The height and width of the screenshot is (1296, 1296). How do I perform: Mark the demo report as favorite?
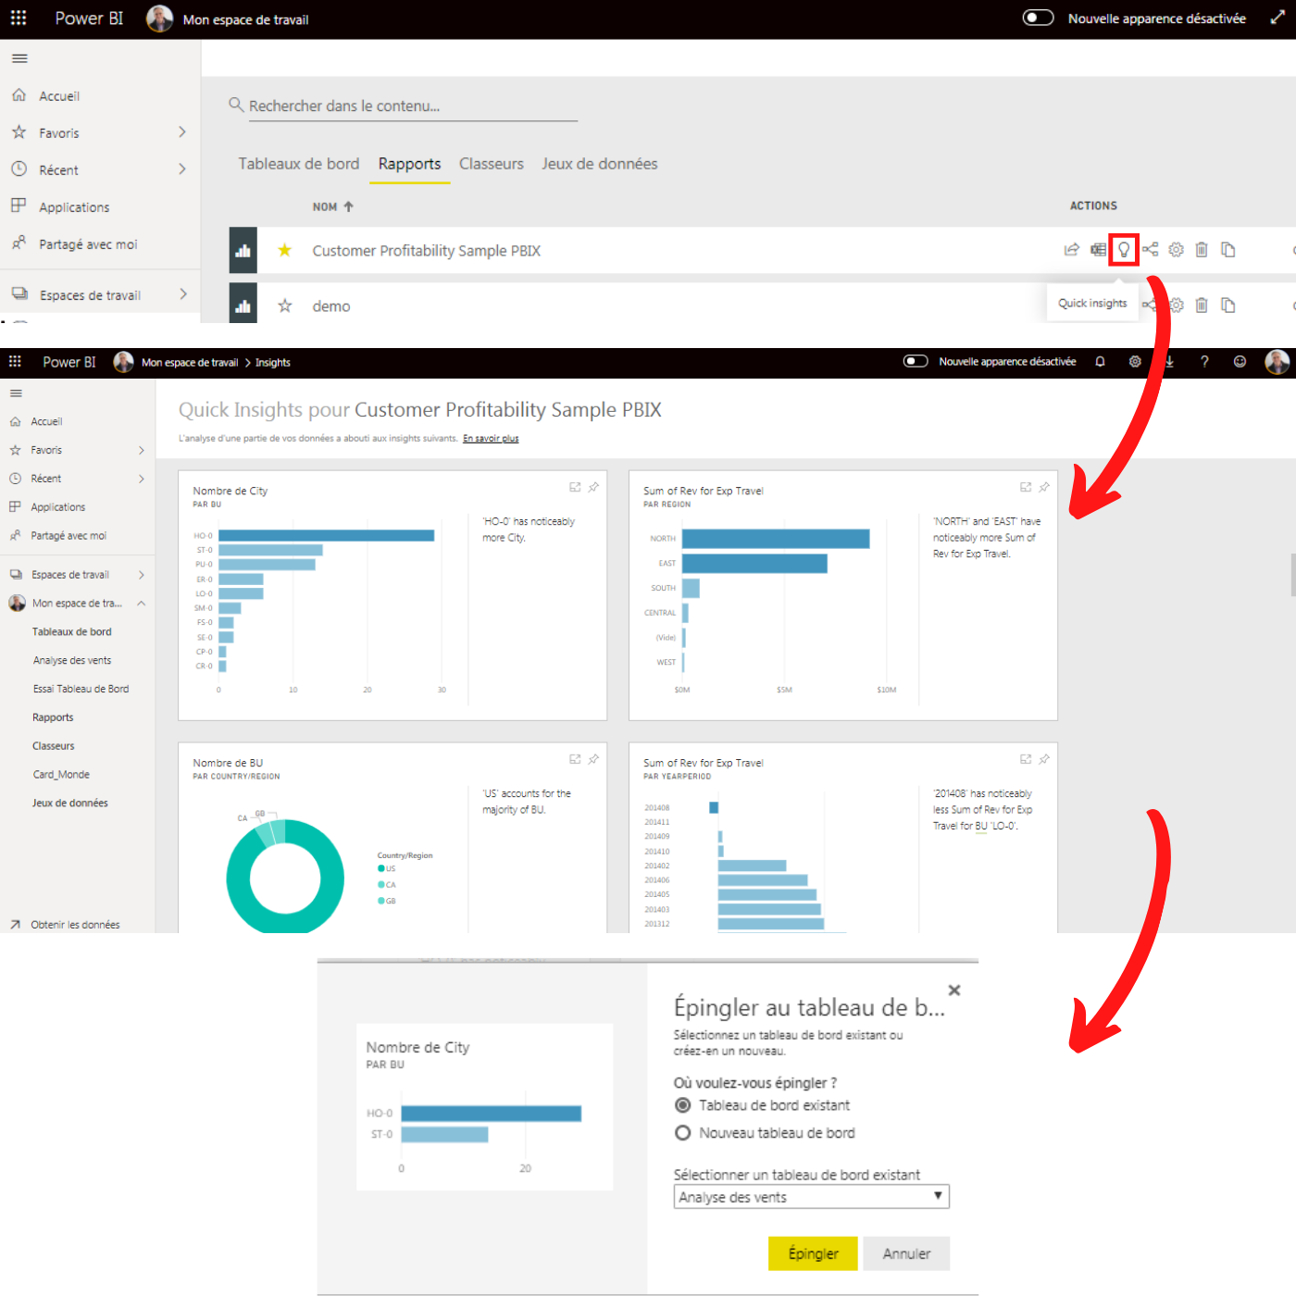coord(285,305)
